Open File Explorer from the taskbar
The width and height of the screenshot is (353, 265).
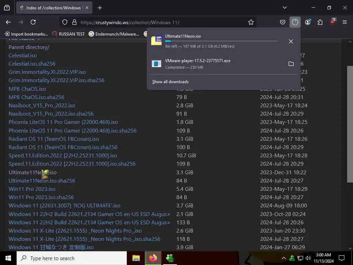136,258
